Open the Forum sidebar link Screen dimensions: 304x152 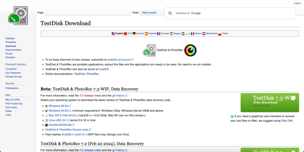click(9, 54)
